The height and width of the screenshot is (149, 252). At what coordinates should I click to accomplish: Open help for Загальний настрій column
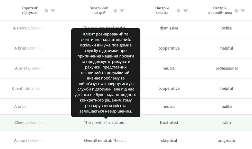[115, 11]
